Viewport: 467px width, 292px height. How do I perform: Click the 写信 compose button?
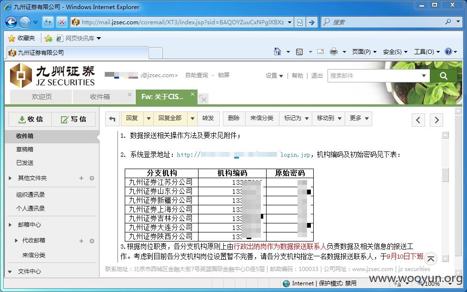(74, 119)
